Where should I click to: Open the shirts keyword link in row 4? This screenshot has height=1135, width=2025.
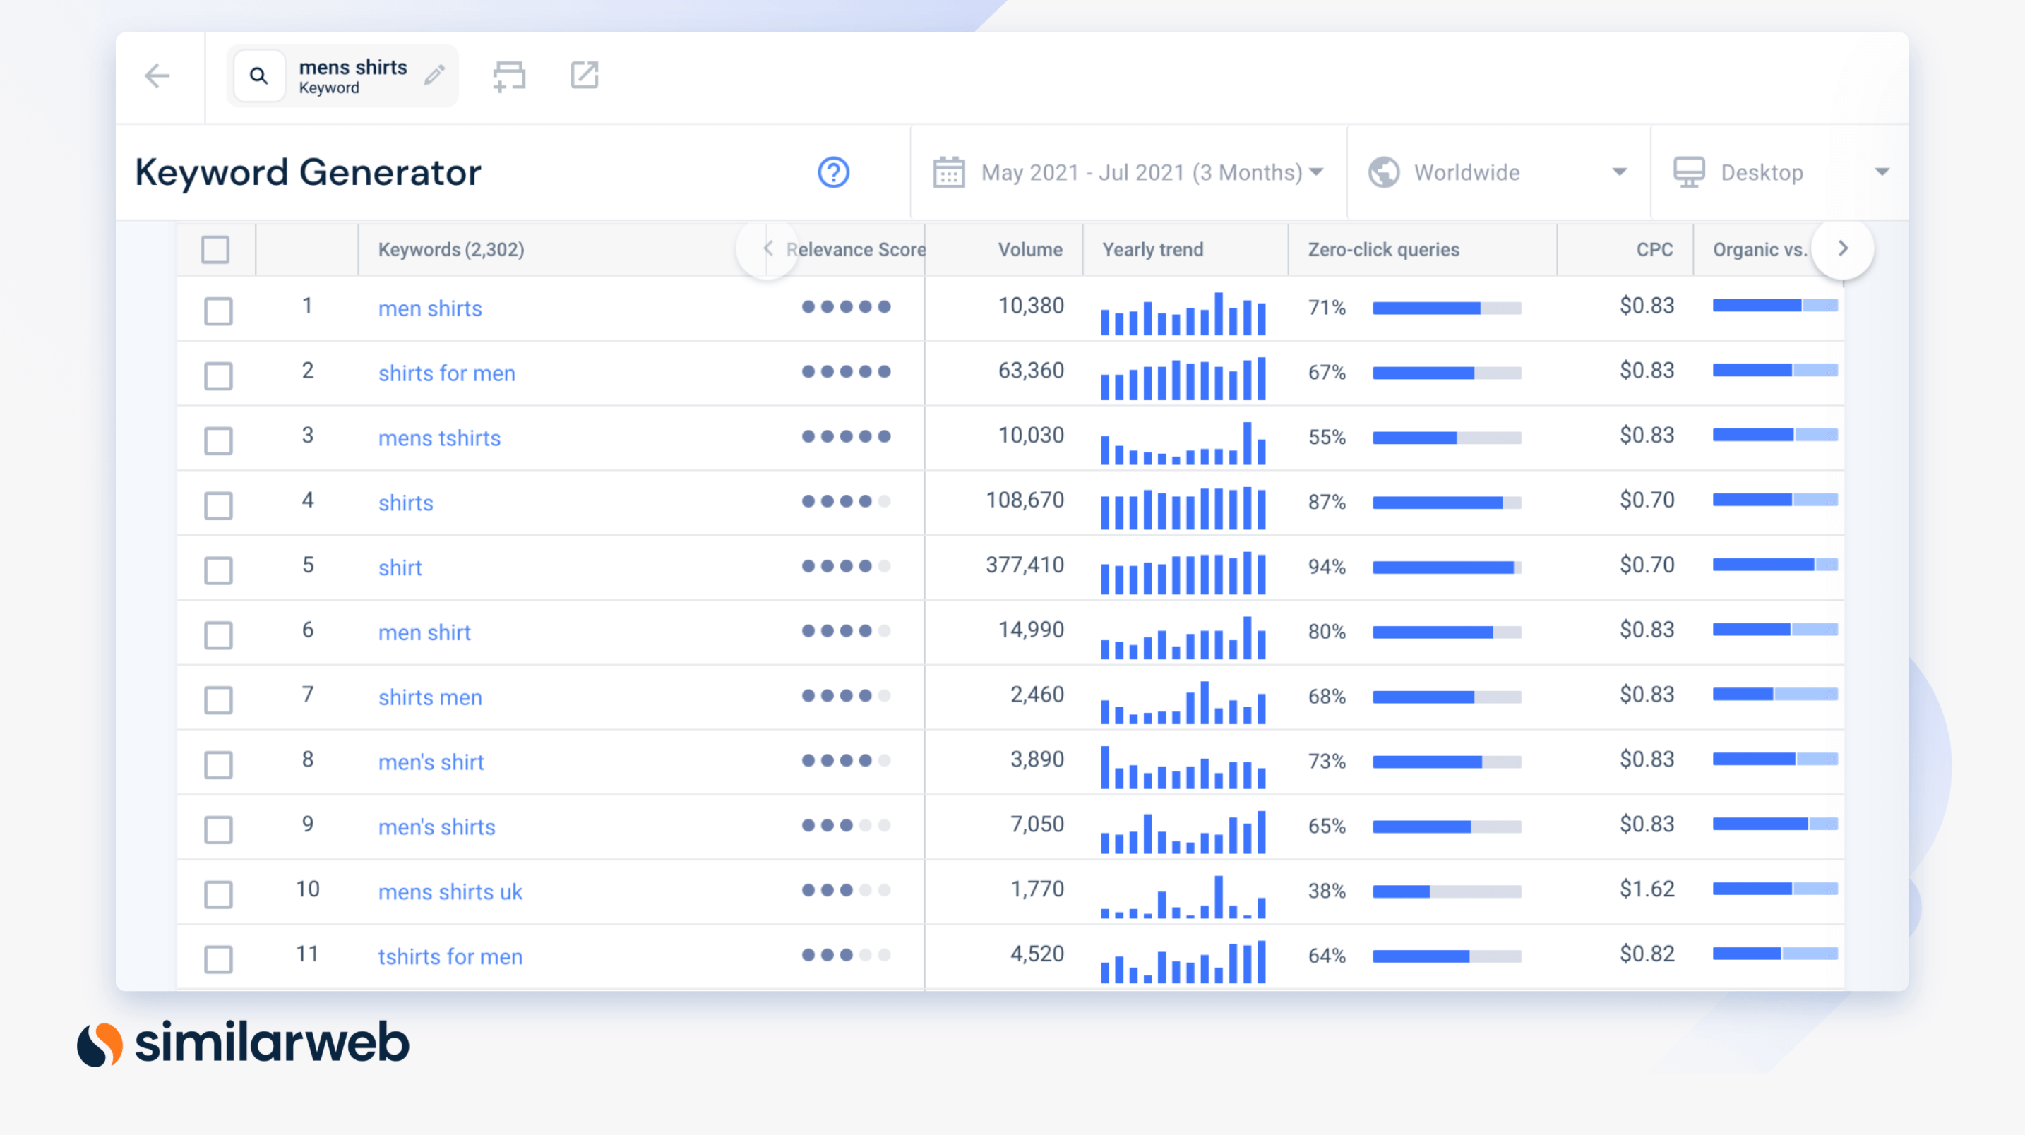(405, 503)
